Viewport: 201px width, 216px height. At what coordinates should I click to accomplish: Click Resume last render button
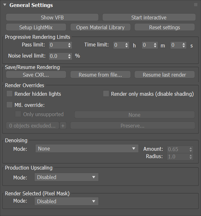164,75
